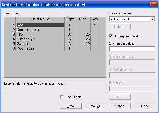Click the size 20 of Samalet
The height and width of the screenshot is (113, 159).
pyautogui.click(x=88, y=44)
